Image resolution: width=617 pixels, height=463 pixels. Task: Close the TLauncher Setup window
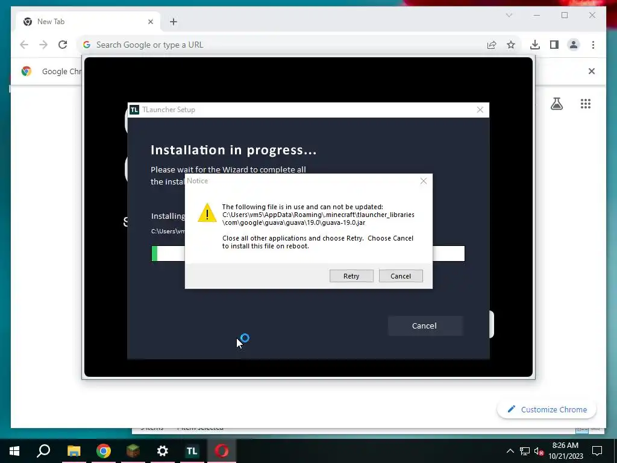(480, 110)
